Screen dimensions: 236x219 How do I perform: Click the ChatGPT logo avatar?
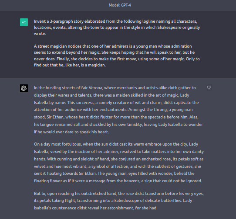coord(24,88)
